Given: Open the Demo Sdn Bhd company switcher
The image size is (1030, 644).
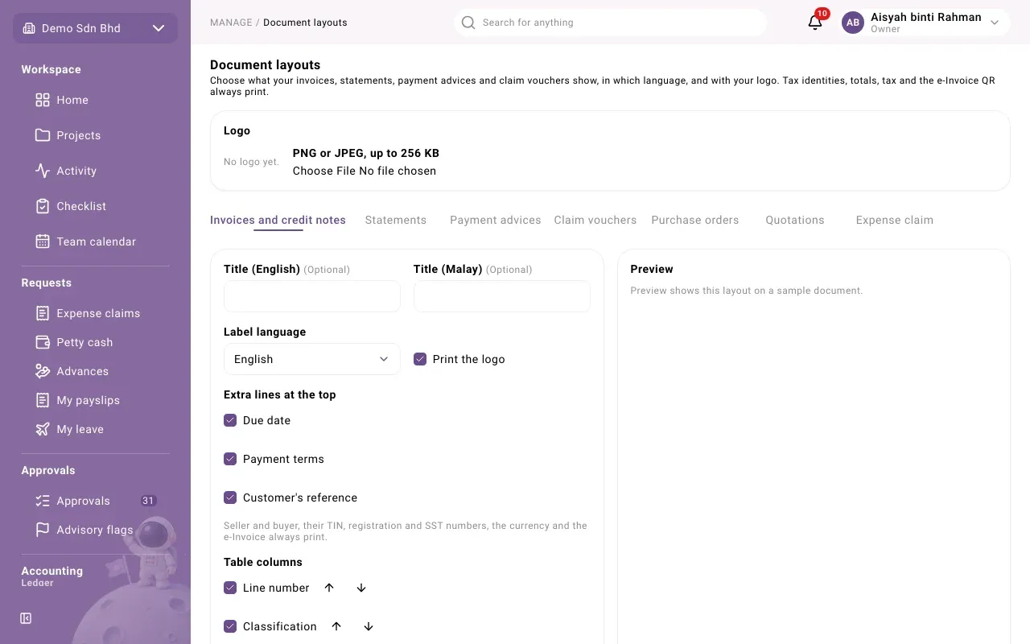Looking at the screenshot, I should (95, 28).
